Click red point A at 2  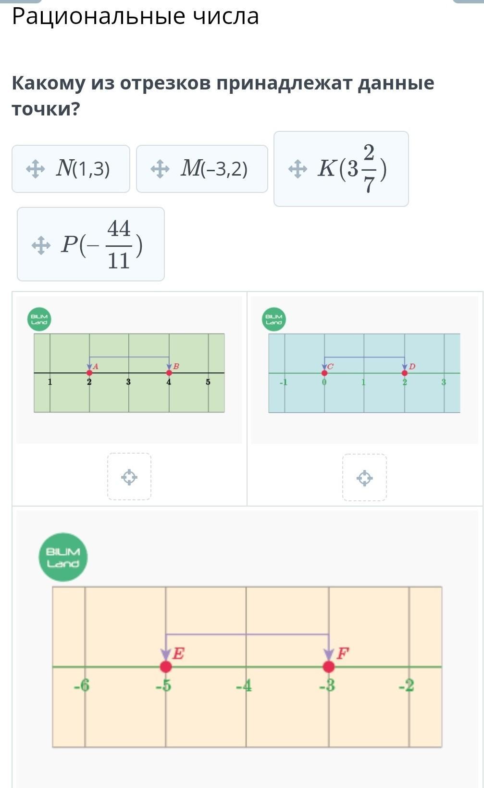coord(89,373)
